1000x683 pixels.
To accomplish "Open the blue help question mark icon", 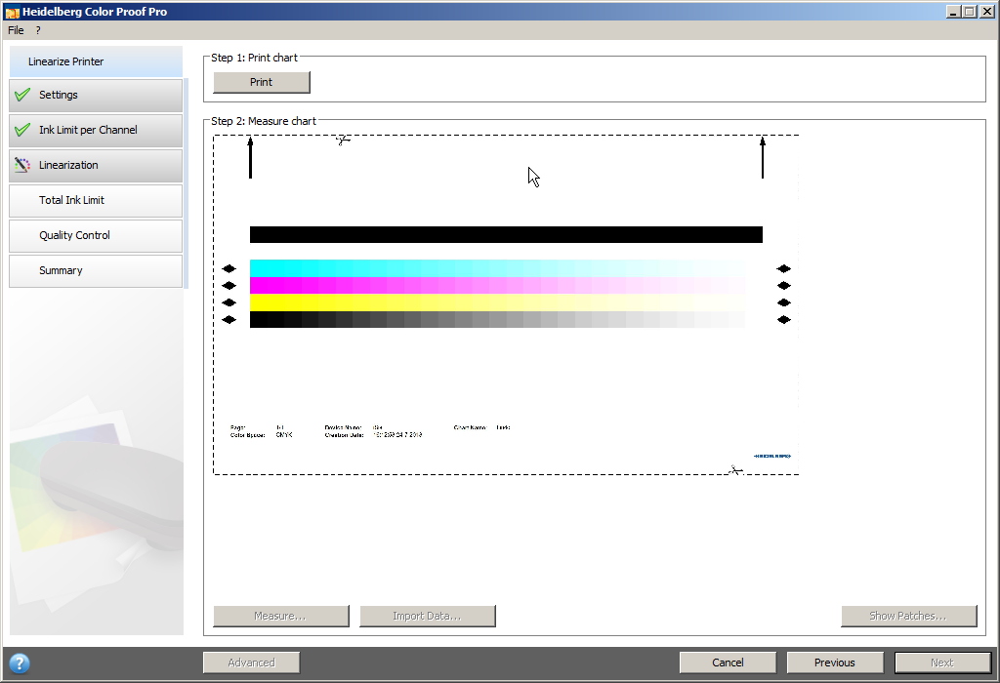I will tap(20, 663).
